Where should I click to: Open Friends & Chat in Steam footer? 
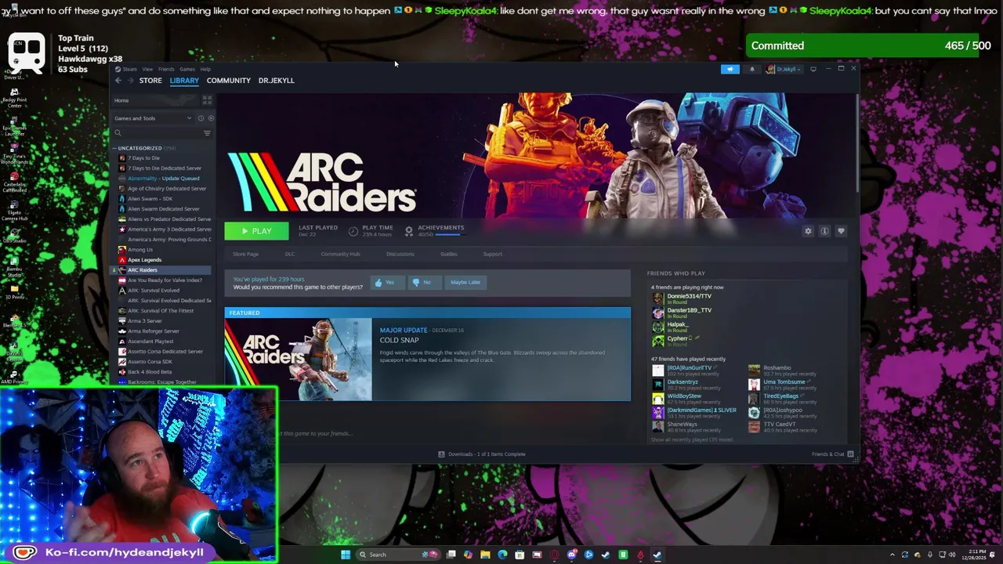[832, 454]
